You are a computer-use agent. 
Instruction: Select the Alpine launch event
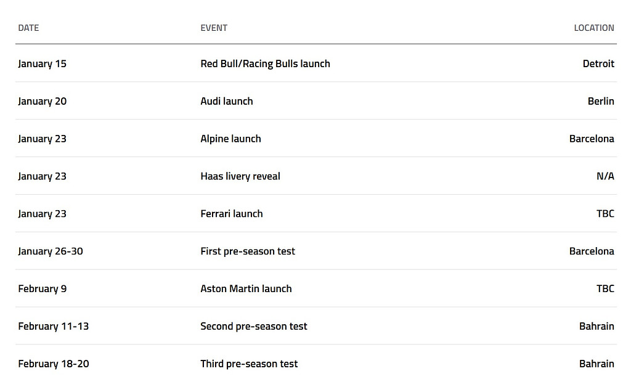[x=230, y=139]
